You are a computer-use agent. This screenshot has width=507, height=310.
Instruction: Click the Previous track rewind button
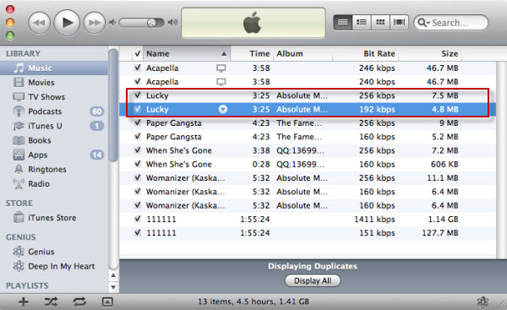point(40,23)
